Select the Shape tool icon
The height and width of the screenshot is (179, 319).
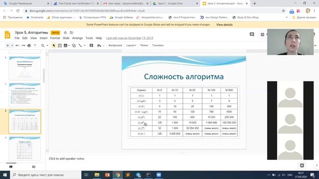tap(74, 45)
